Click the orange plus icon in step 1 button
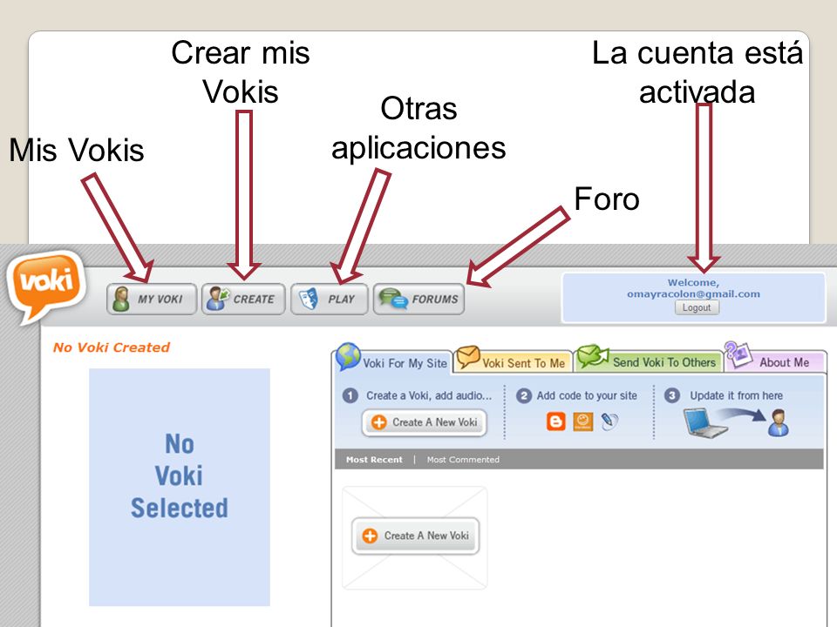Image resolution: width=837 pixels, height=627 pixels. [379, 422]
